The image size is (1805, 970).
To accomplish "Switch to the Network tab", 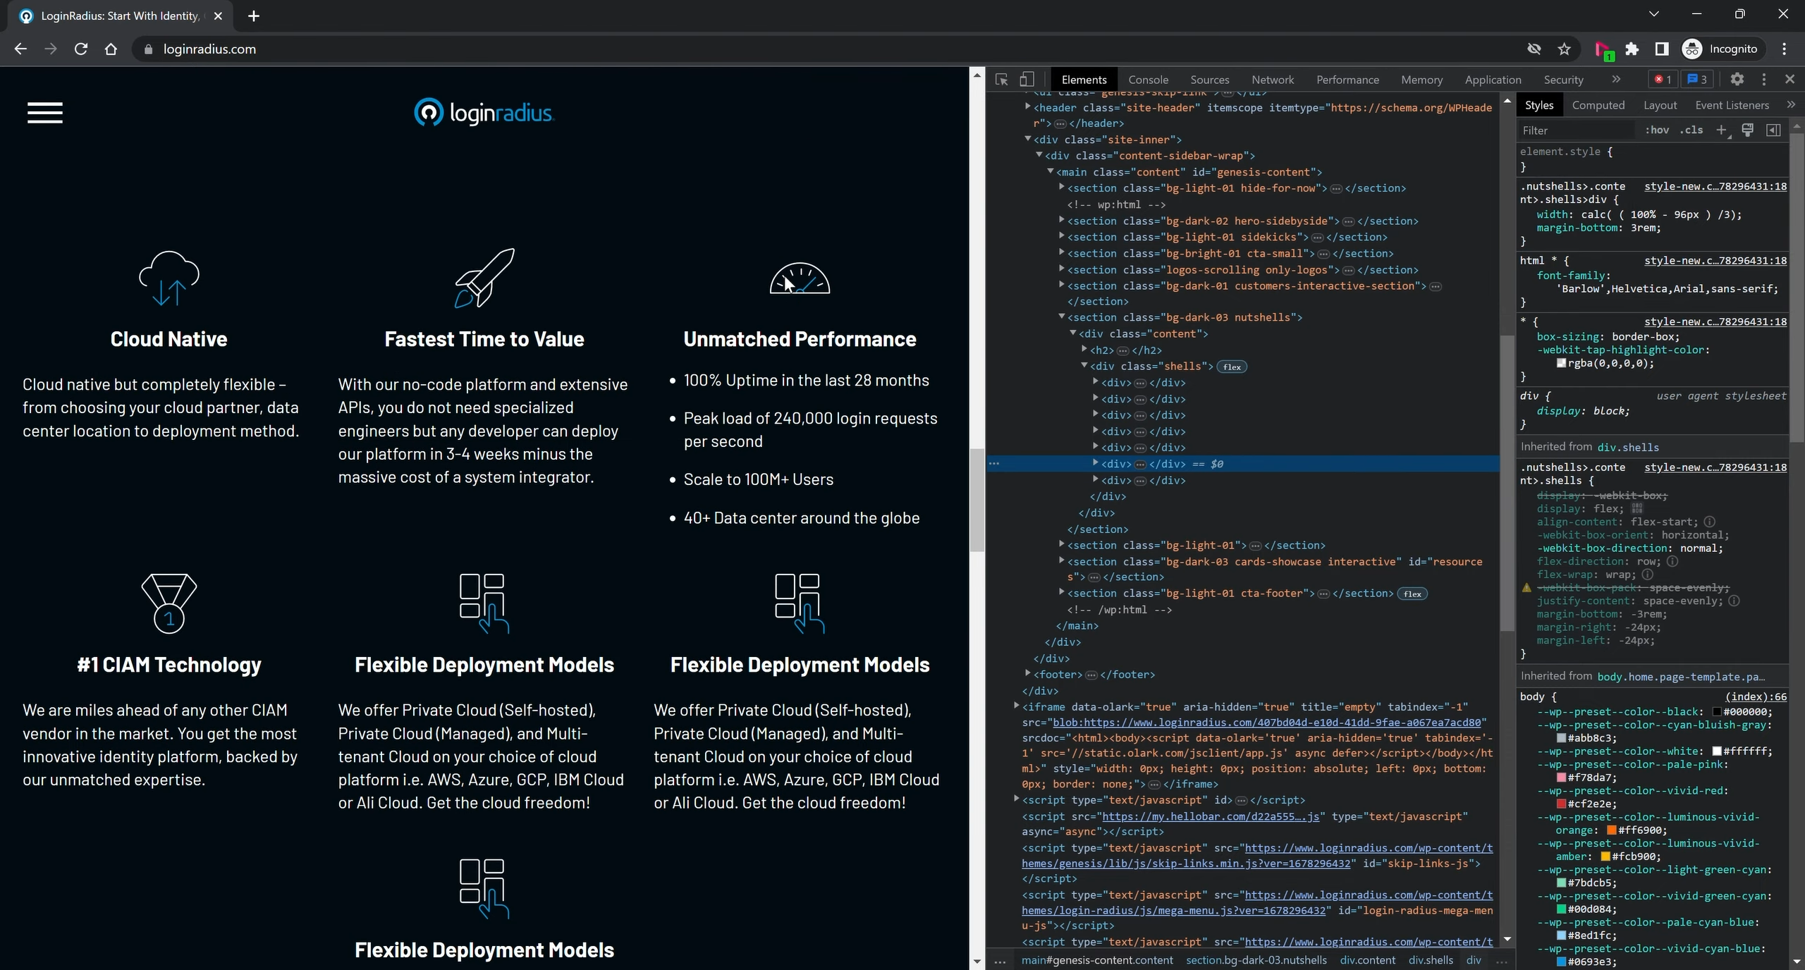I will [x=1273, y=80].
